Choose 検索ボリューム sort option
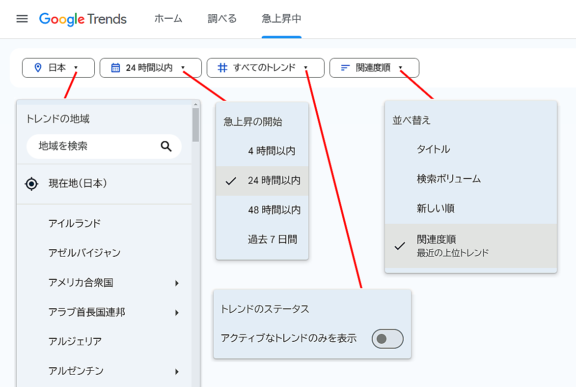 coord(448,179)
